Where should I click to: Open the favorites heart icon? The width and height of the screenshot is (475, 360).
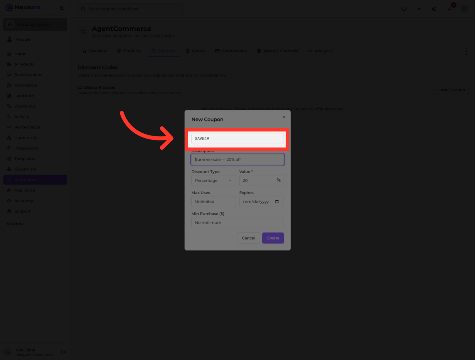pyautogui.click(x=404, y=9)
